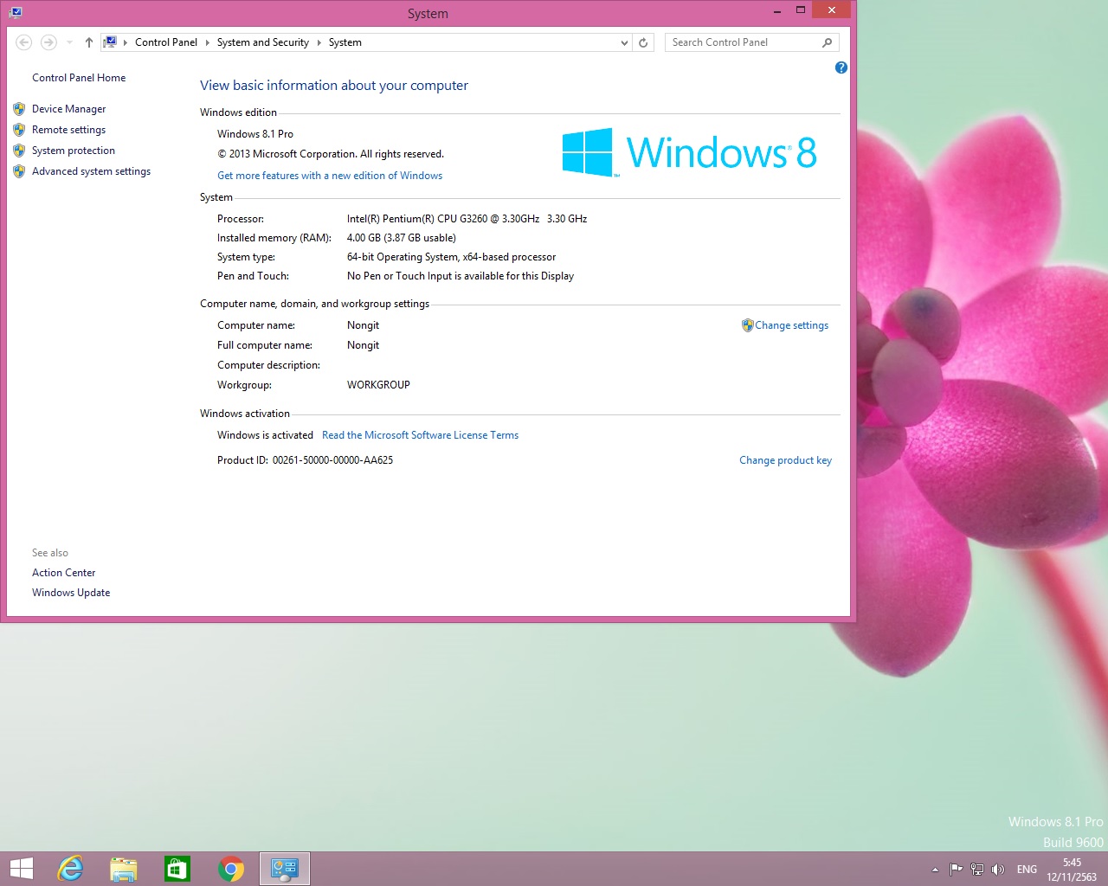Click System and Security in the breadcrumb

tap(262, 42)
